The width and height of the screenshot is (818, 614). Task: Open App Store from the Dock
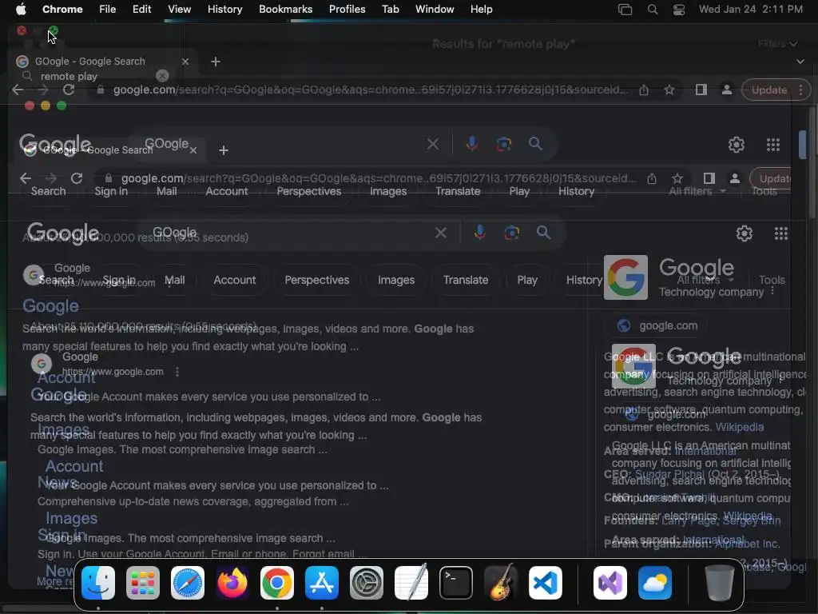click(x=322, y=583)
